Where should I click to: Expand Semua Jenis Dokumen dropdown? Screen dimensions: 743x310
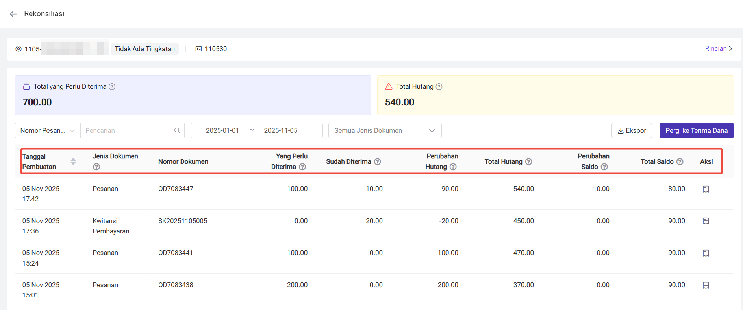[385, 130]
